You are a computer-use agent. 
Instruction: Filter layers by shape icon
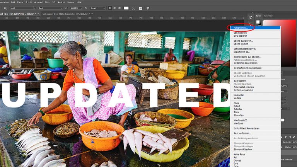290,137
